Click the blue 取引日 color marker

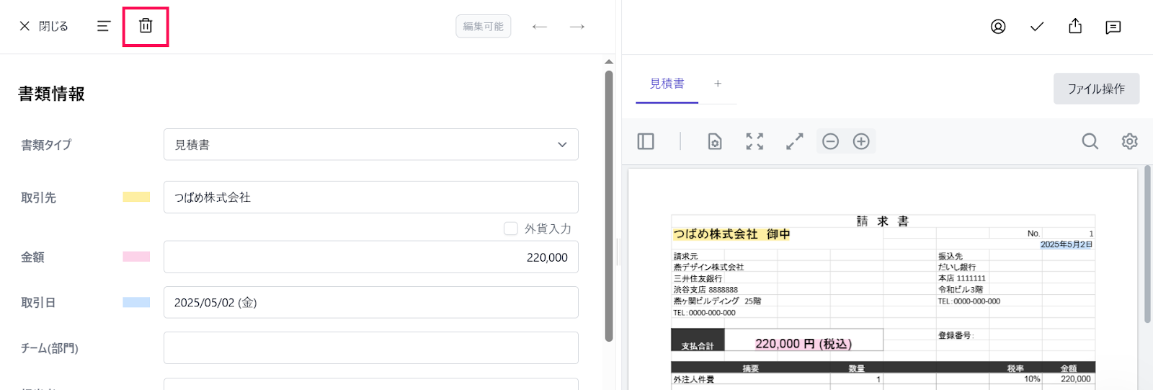click(x=136, y=302)
